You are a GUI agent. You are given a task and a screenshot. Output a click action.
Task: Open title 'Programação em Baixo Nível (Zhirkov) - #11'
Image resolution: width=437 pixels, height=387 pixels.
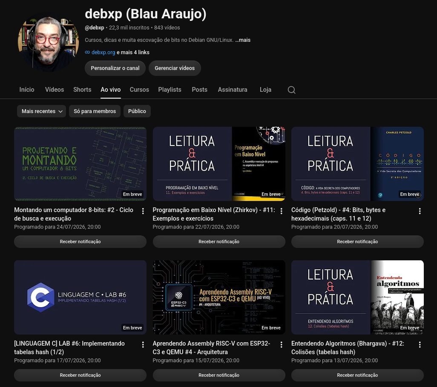(214, 214)
